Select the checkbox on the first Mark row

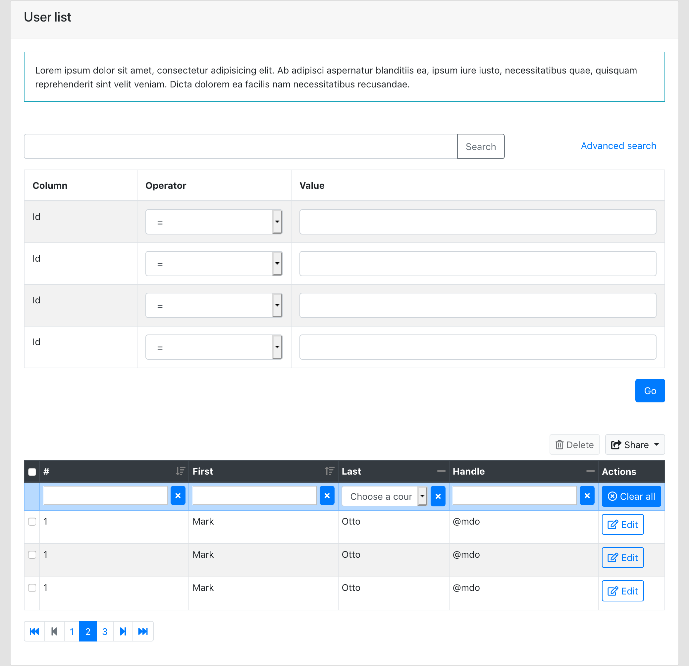32,522
